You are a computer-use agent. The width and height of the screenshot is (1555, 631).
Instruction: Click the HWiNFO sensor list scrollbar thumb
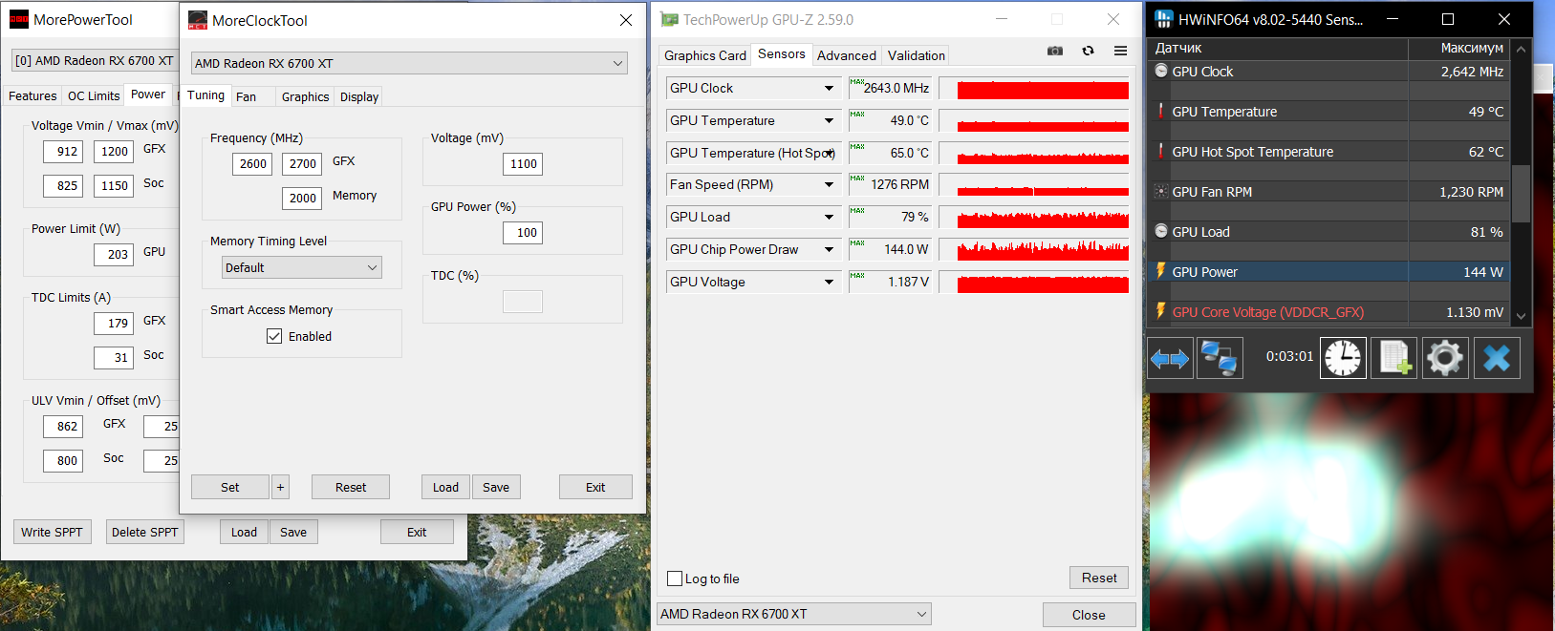(x=1521, y=193)
